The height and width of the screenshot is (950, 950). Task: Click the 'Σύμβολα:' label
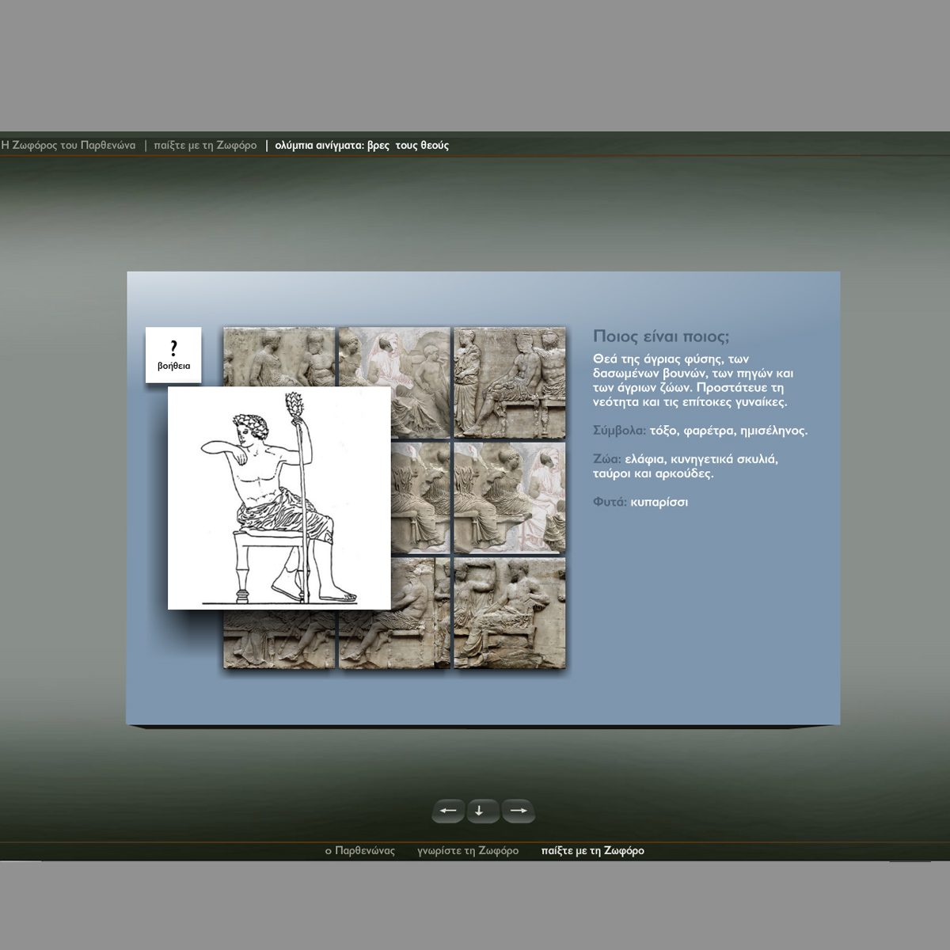[619, 431]
